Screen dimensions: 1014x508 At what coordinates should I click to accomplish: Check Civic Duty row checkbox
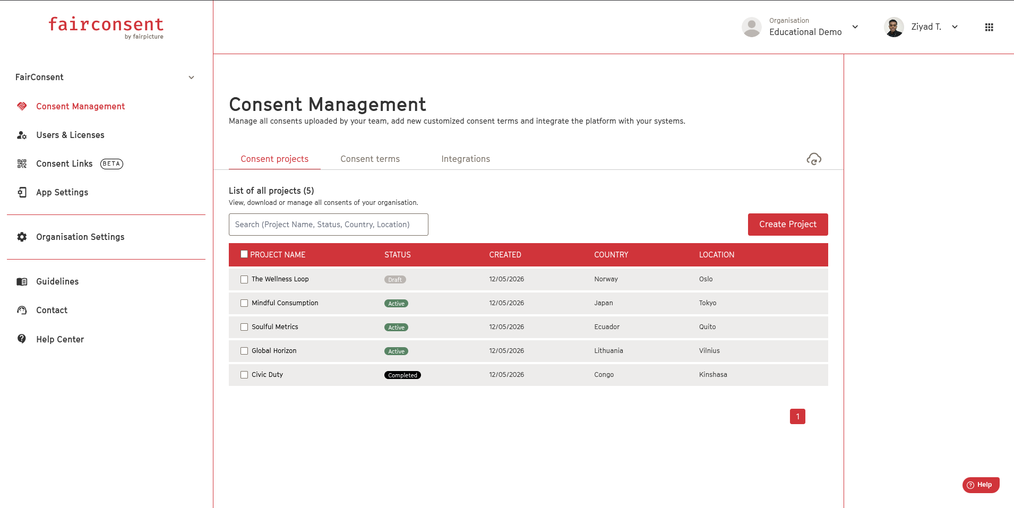point(244,375)
